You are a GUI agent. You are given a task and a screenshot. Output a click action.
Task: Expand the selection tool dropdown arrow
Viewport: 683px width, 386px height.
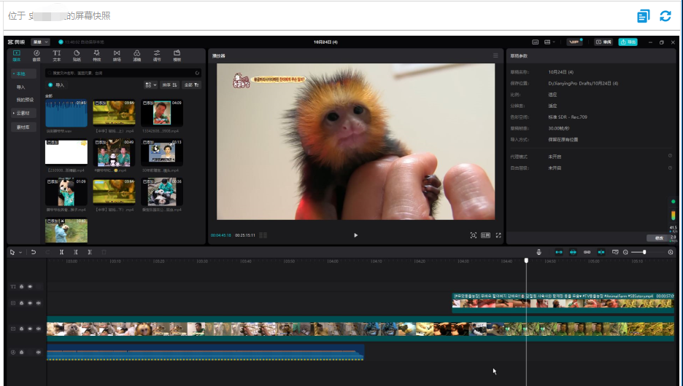pyautogui.click(x=20, y=252)
